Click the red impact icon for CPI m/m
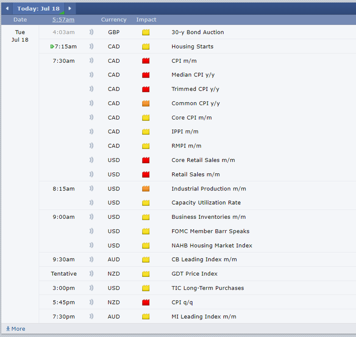The width and height of the screenshot is (356, 337). click(146, 61)
